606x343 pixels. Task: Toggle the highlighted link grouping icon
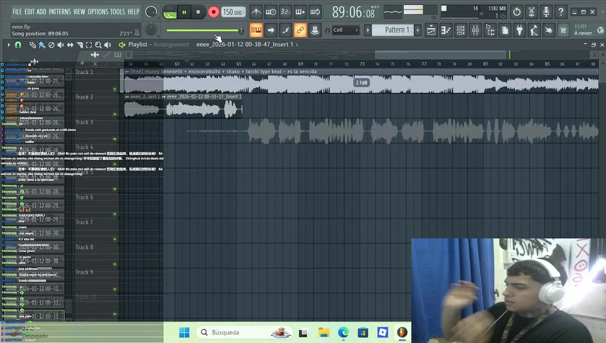coord(300,30)
